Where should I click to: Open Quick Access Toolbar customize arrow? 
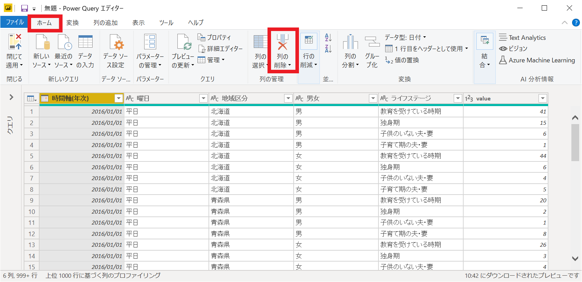click(x=34, y=9)
